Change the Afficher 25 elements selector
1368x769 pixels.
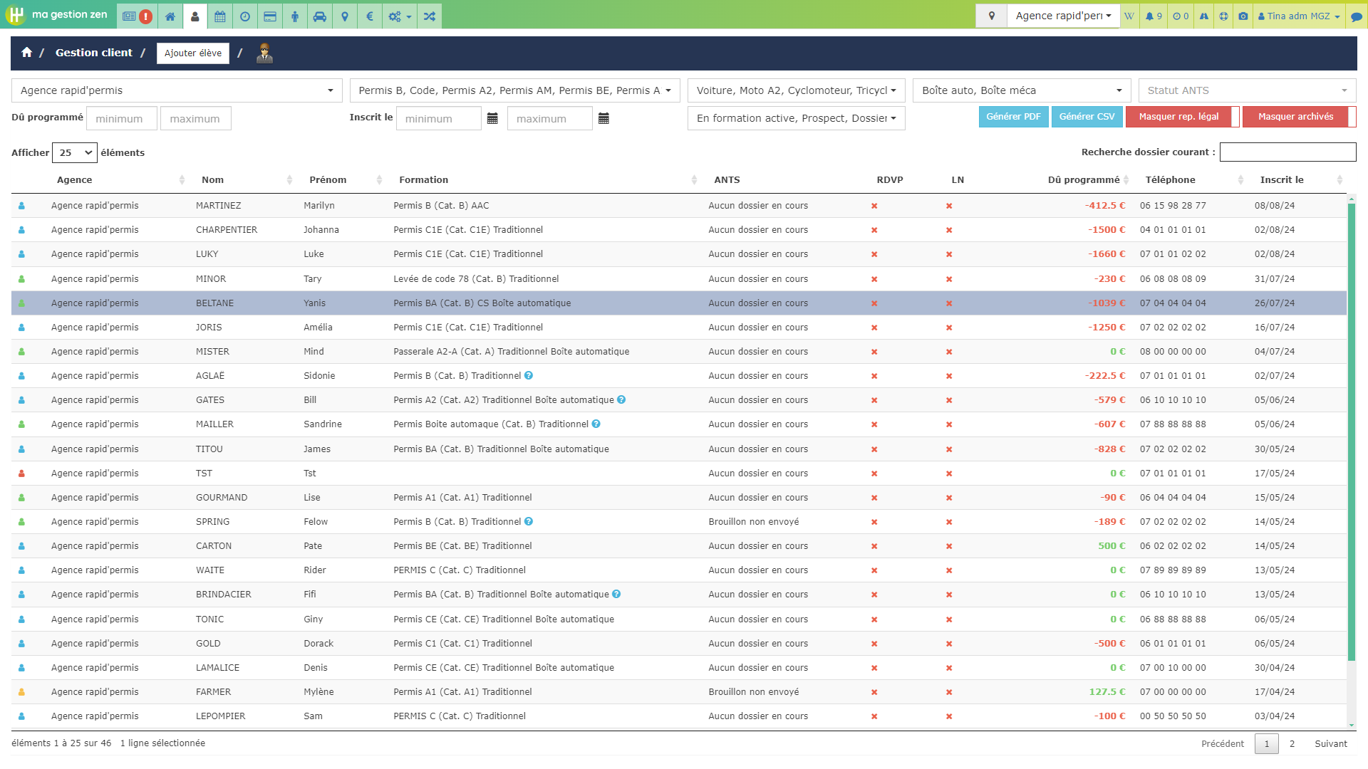(x=75, y=152)
